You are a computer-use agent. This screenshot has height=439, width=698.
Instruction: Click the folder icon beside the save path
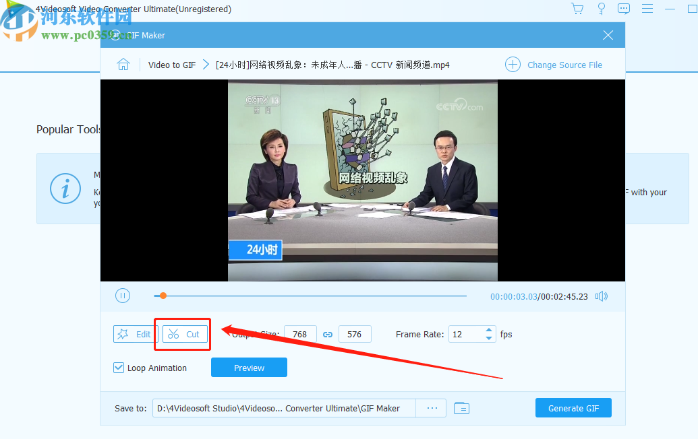tap(462, 408)
